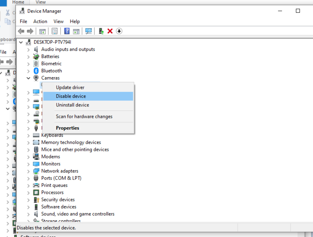Expand the Biometric node
This screenshot has height=237, width=313.
tap(29, 64)
